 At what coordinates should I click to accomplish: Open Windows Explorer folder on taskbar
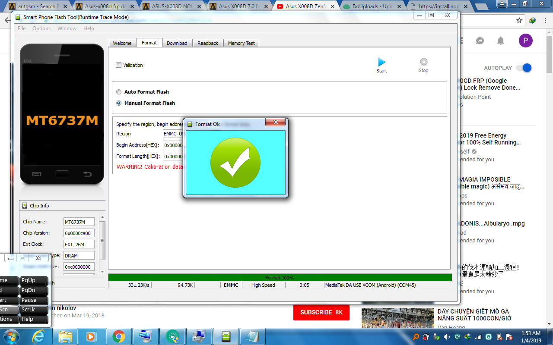click(x=65, y=336)
